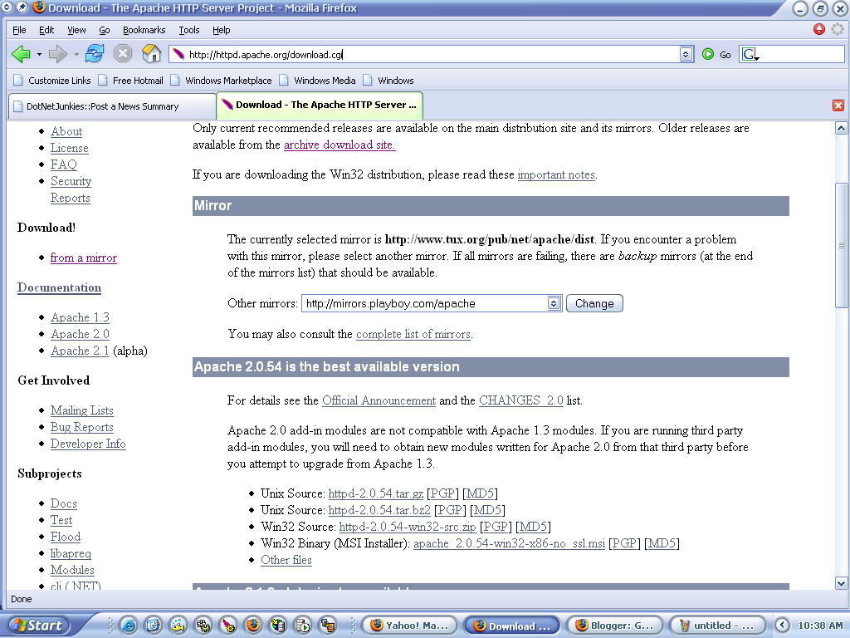Launch the smiley-face messenger quick launch icon
This screenshot has height=638, width=850.
(178, 626)
